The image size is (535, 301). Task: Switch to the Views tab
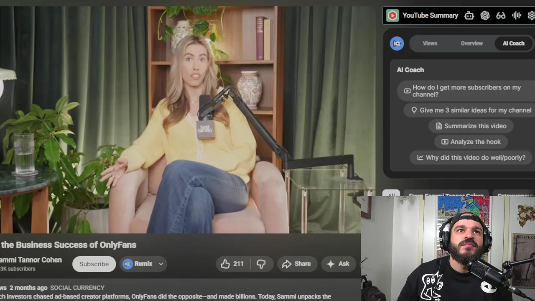pos(430,43)
